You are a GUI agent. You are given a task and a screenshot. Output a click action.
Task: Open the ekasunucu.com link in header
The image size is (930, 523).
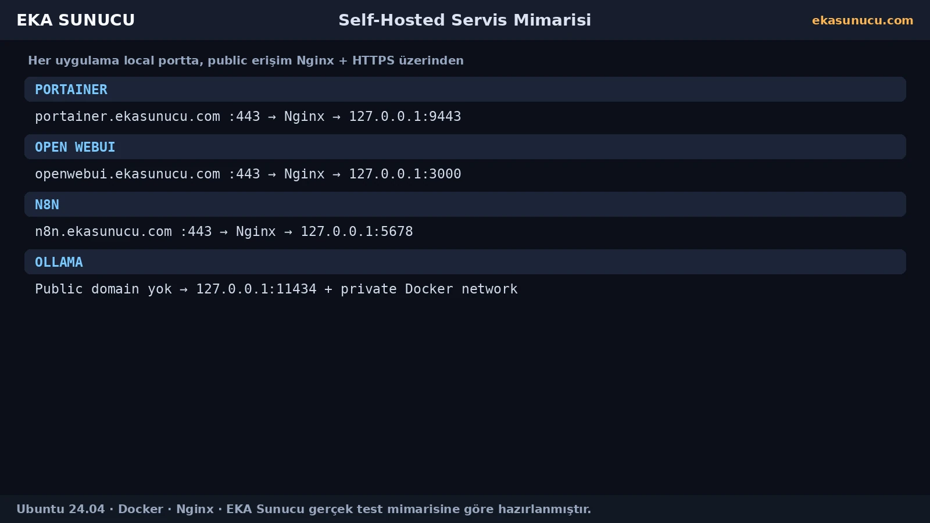coord(863,20)
